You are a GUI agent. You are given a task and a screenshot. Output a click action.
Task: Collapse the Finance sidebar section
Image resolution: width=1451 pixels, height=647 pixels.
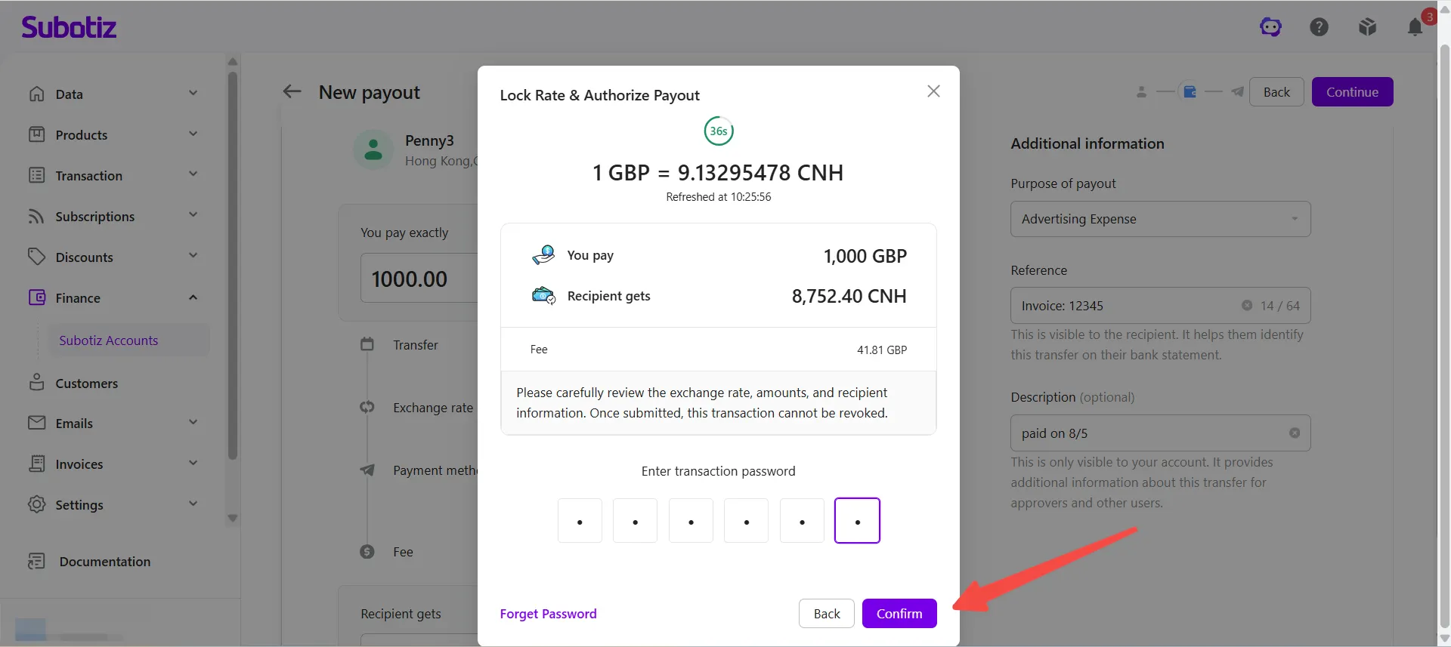[x=113, y=297]
